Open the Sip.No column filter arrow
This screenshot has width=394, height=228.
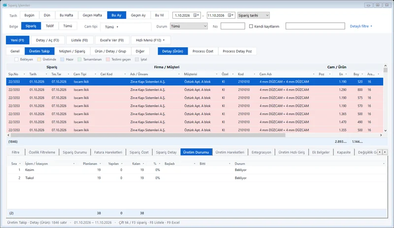(x=24, y=74)
